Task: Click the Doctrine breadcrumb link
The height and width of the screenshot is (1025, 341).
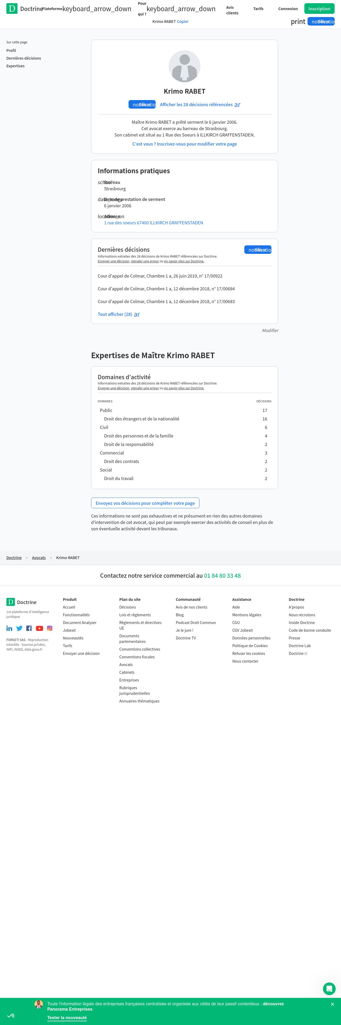Action: click(14, 558)
